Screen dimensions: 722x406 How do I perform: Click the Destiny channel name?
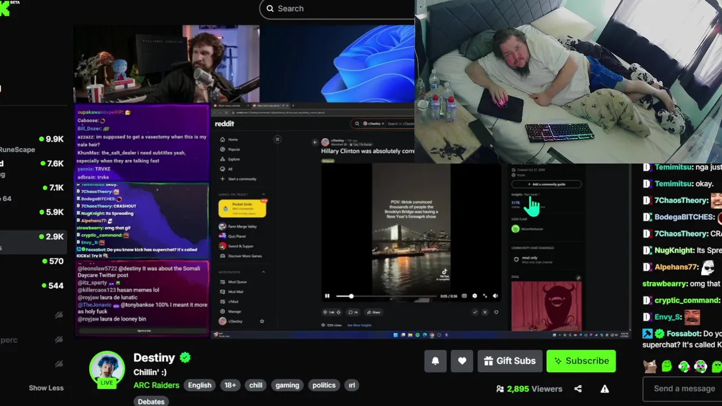(x=154, y=358)
